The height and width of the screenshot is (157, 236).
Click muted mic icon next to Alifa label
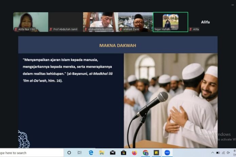coord(191,29)
